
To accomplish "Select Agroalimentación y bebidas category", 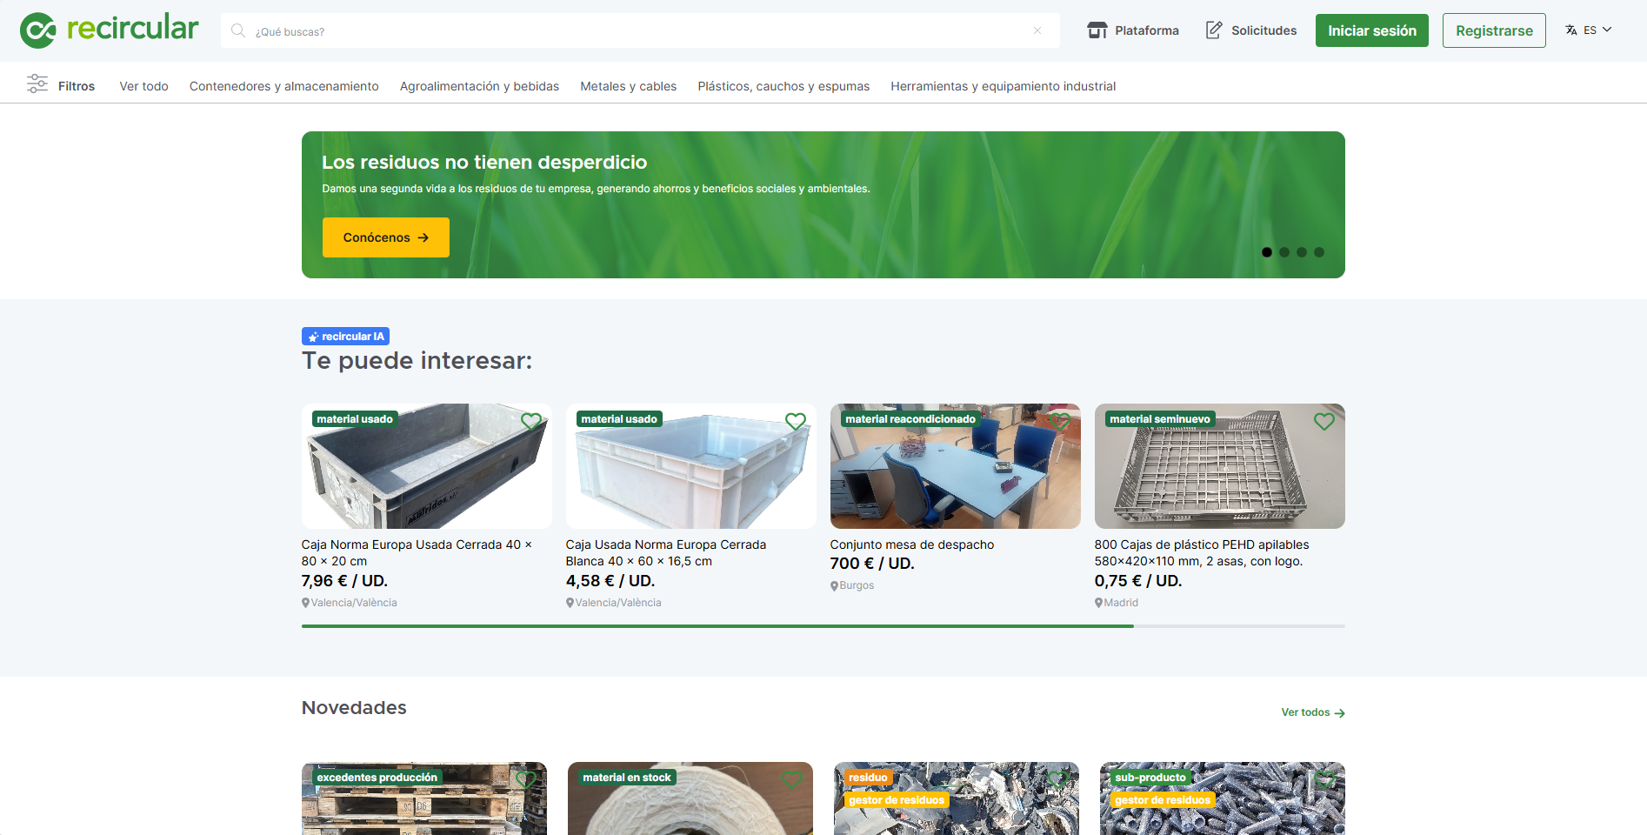I will (479, 86).
